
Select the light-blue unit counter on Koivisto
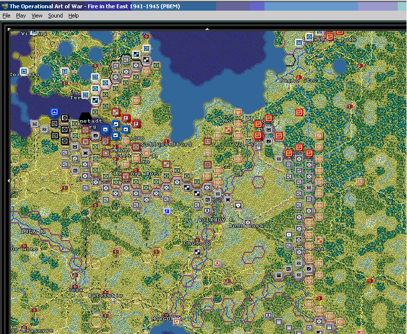[x=24, y=71]
